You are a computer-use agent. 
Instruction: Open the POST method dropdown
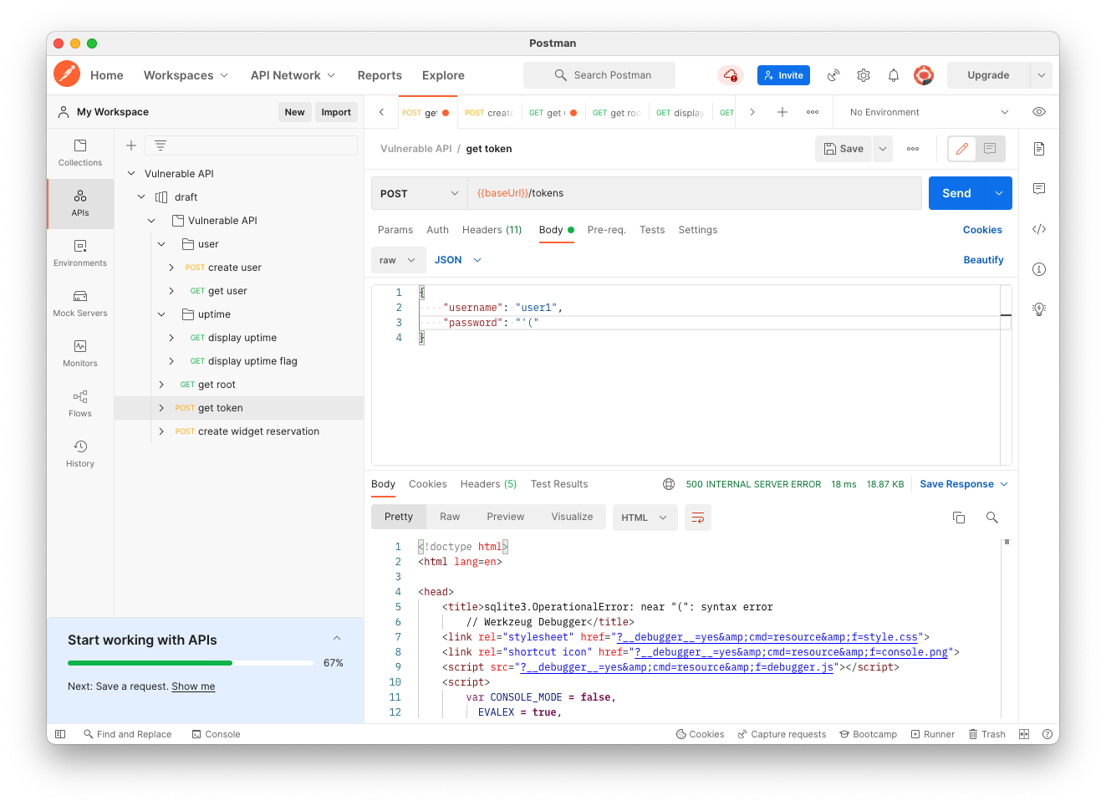click(419, 193)
